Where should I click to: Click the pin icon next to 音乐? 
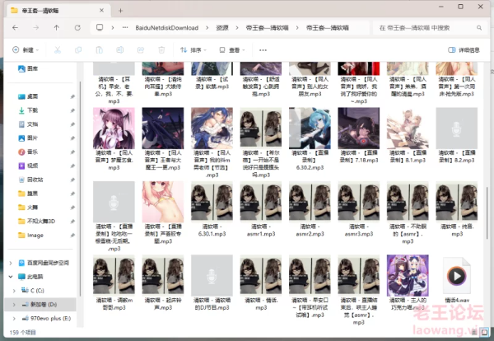point(72,152)
